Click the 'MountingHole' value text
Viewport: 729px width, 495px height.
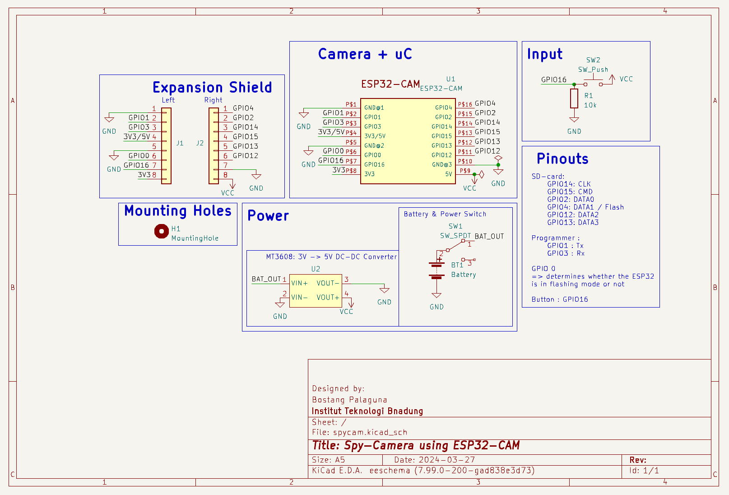(x=195, y=238)
